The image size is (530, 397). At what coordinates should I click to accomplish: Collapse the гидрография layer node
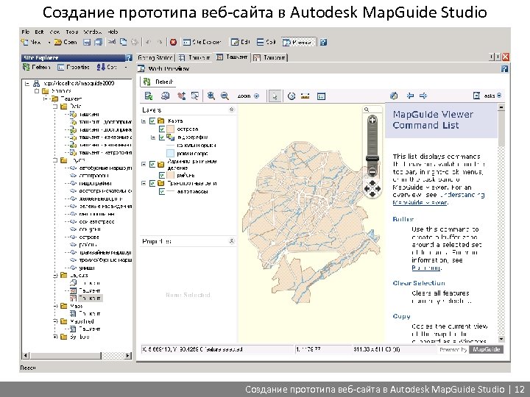coord(153,137)
